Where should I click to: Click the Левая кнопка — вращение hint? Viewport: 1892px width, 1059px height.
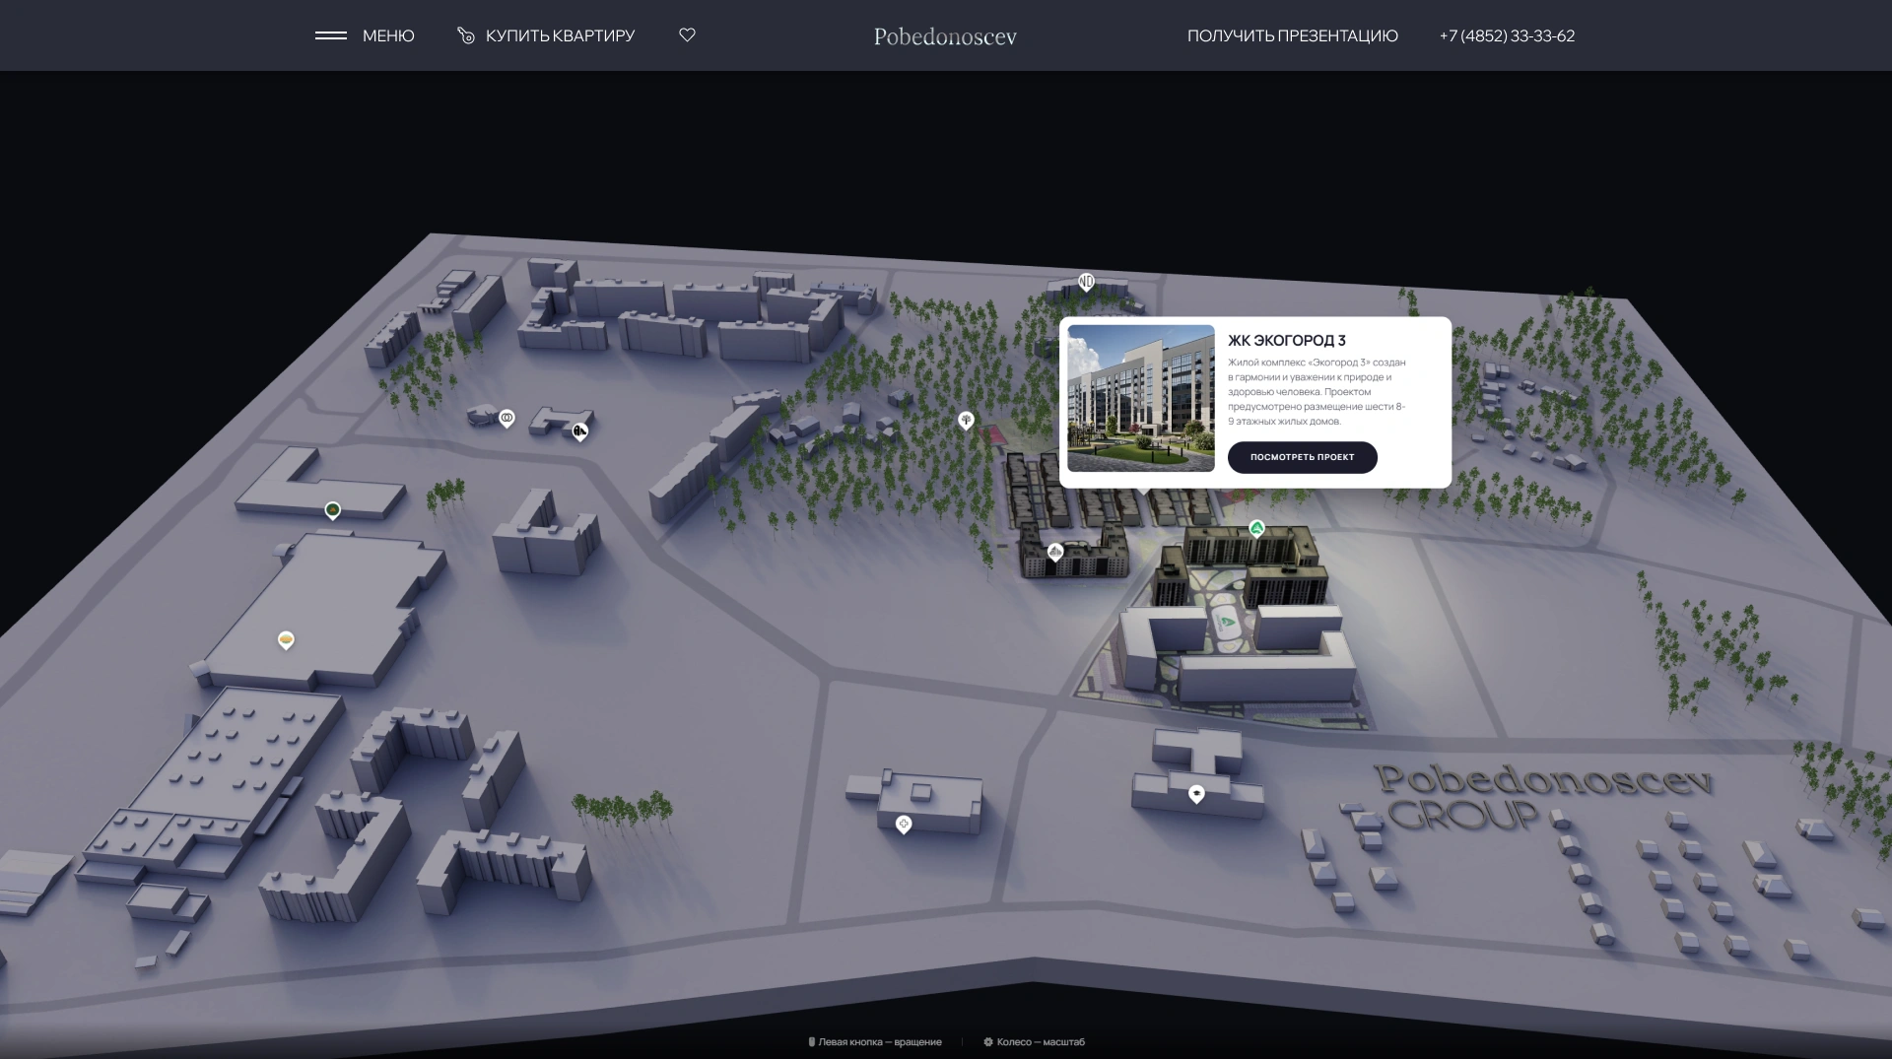pos(875,1042)
